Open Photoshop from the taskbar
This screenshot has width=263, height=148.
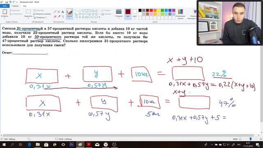(x=72, y=144)
